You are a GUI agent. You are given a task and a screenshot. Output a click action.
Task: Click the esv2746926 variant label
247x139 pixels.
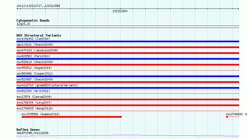[x=236, y=114]
